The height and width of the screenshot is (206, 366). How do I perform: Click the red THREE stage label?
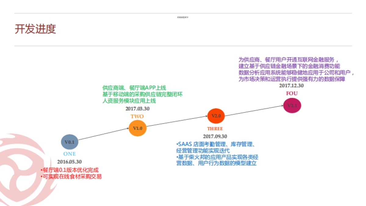click(215, 128)
